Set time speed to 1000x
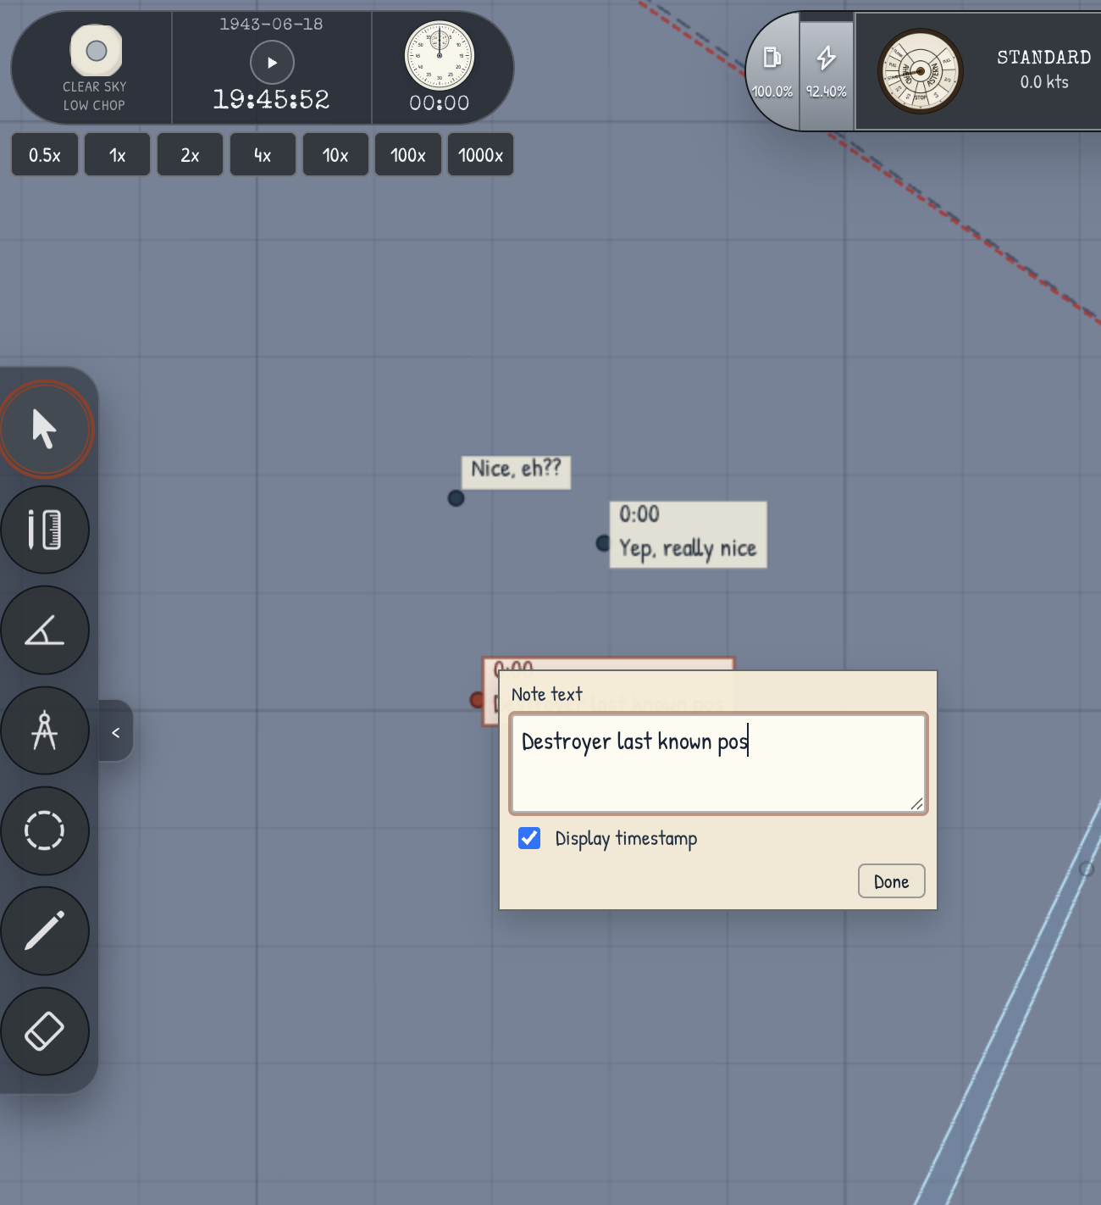 click(x=480, y=155)
